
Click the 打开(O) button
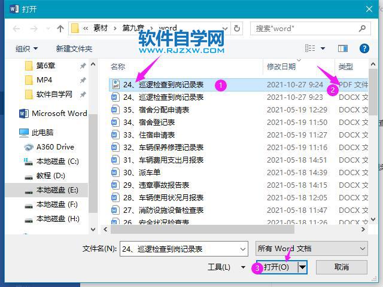[276, 267]
